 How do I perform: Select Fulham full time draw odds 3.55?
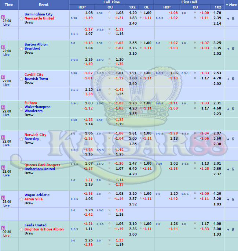click(x=133, y=114)
